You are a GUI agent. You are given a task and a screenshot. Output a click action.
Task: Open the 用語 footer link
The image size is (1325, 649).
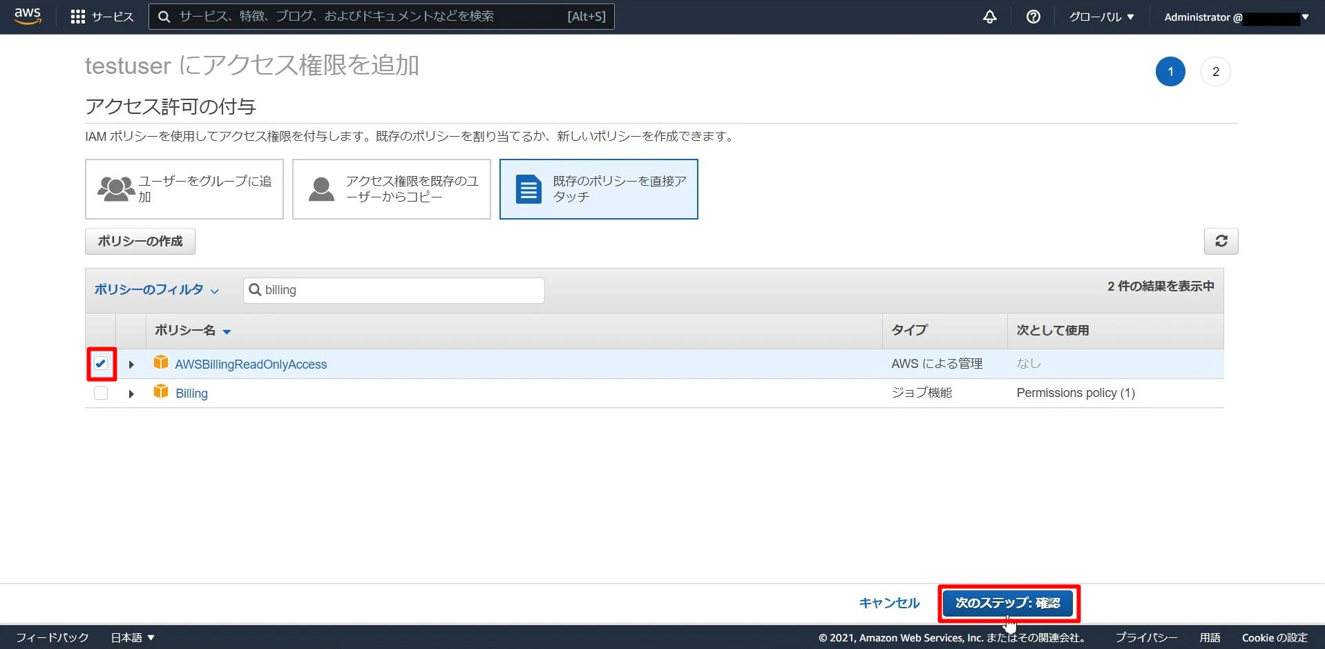pos(1210,637)
